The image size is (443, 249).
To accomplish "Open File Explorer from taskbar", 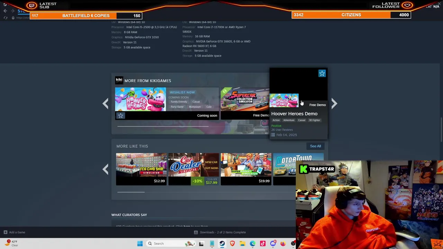I will (242, 243).
